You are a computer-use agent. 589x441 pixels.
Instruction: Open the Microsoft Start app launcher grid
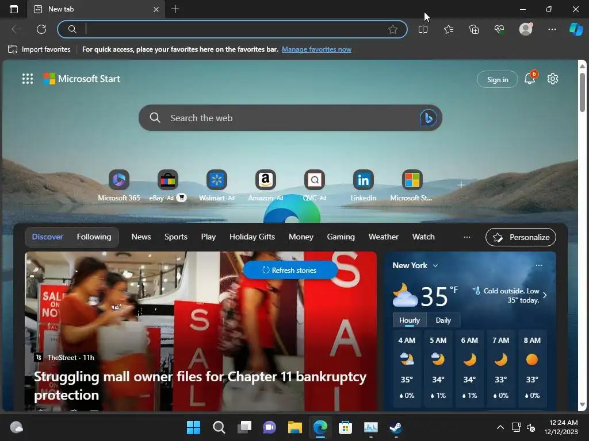(x=28, y=79)
